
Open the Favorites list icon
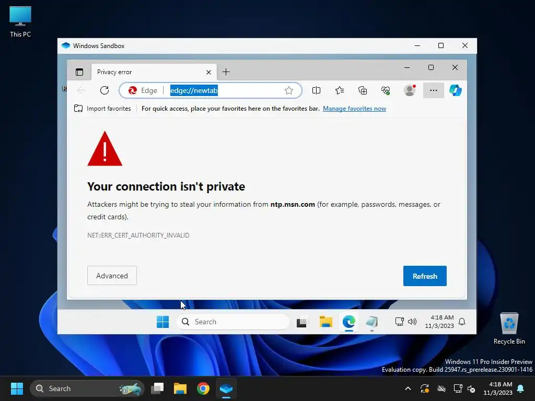coord(340,90)
